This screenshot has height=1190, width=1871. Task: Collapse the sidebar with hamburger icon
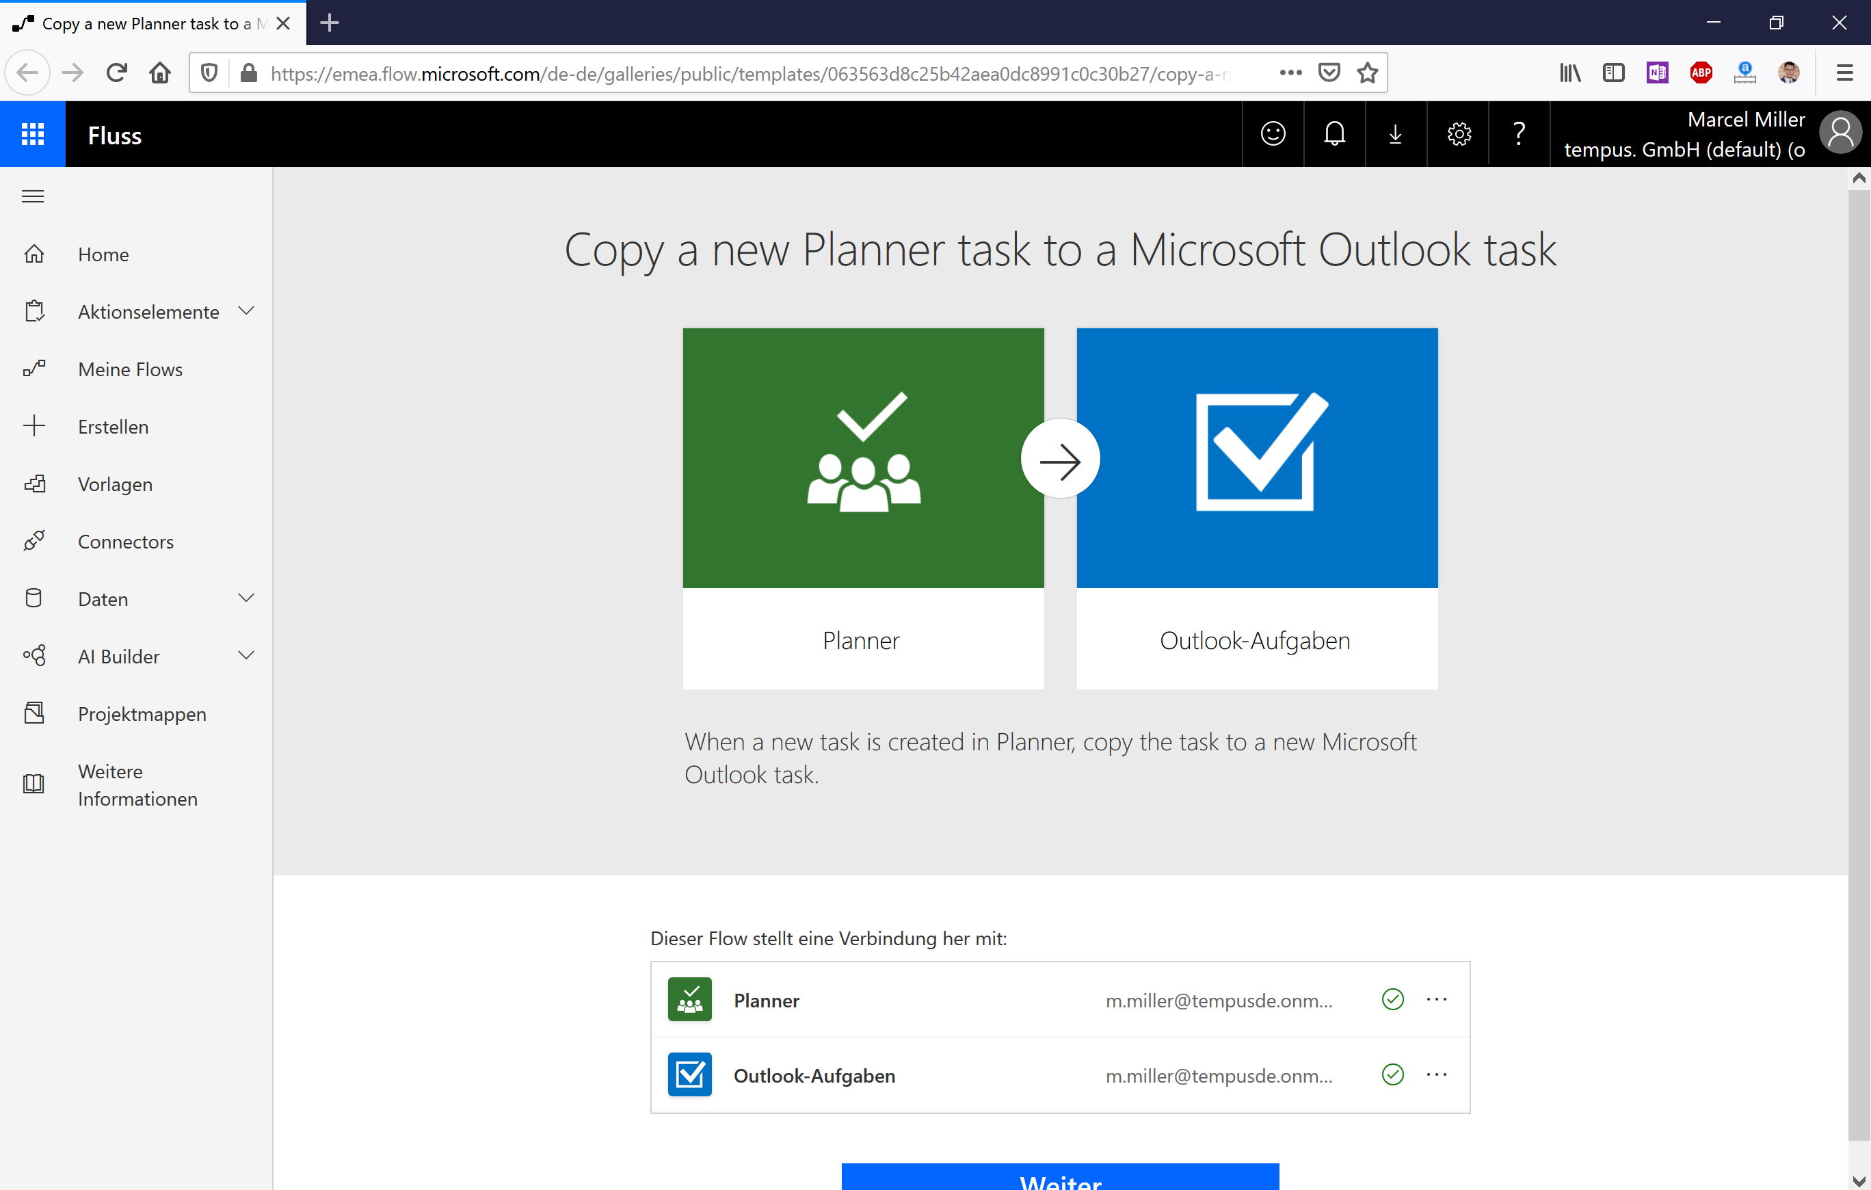tap(33, 197)
